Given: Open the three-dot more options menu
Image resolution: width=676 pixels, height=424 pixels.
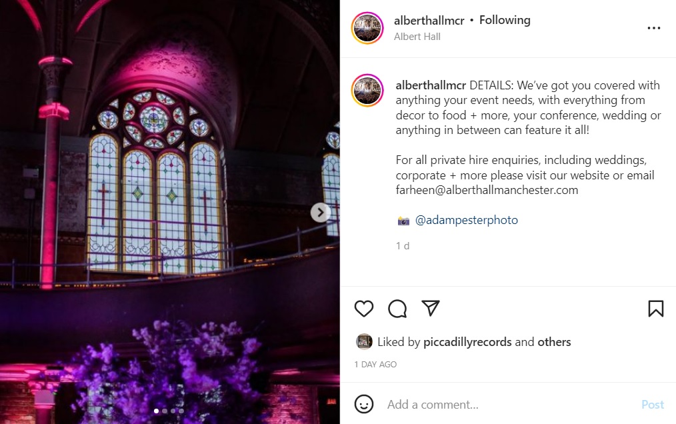Looking at the screenshot, I should click(x=653, y=28).
